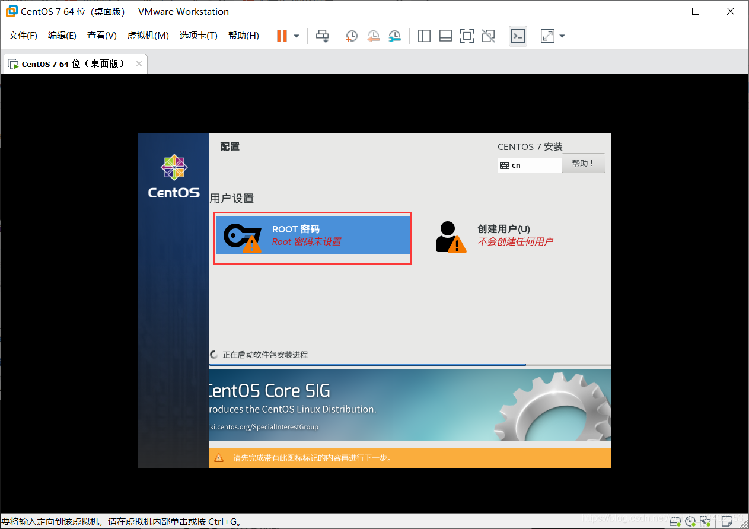This screenshot has height=529, width=749.
Task: Click the CentOS logo in sidebar
Action: click(174, 176)
